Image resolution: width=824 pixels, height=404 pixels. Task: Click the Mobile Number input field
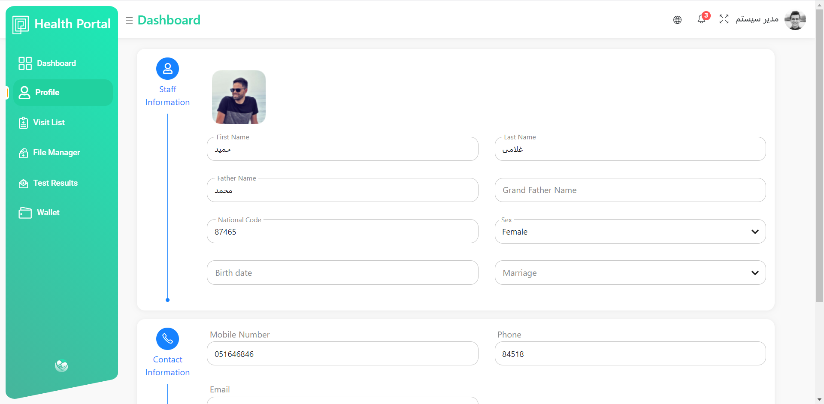tap(342, 353)
